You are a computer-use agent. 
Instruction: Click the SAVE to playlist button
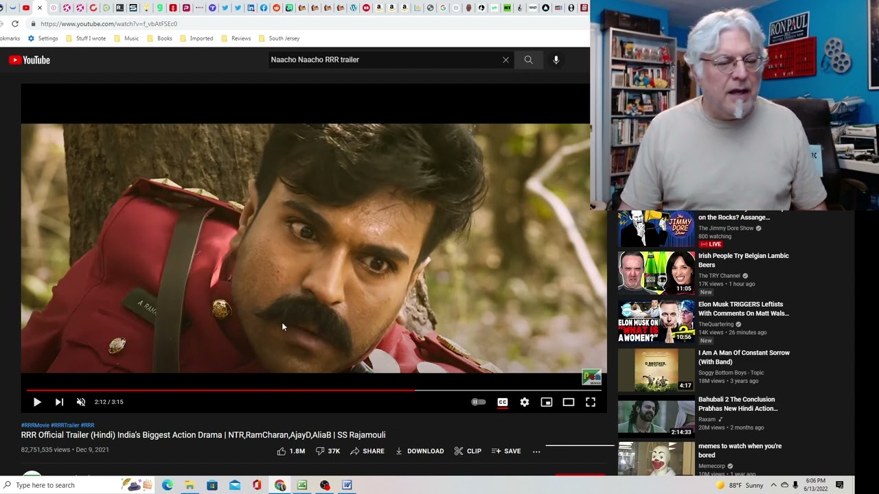tap(506, 451)
